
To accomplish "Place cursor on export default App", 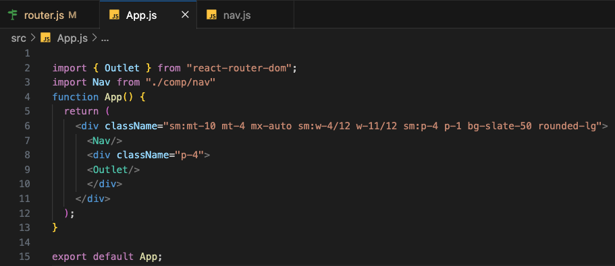I will [x=107, y=257].
